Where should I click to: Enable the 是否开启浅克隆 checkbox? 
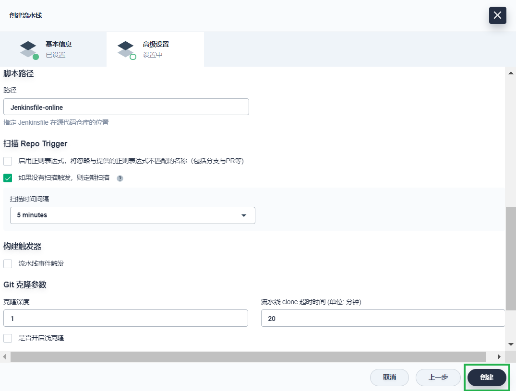tap(8, 338)
